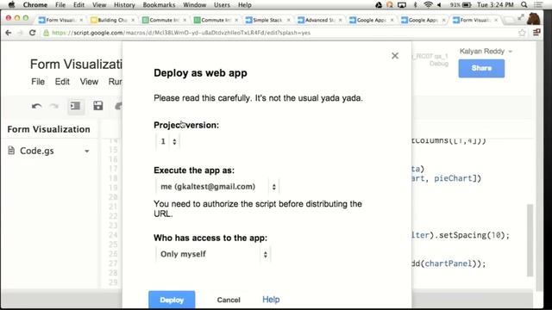Click the battery status icon
552x310 pixels.
point(467,5)
